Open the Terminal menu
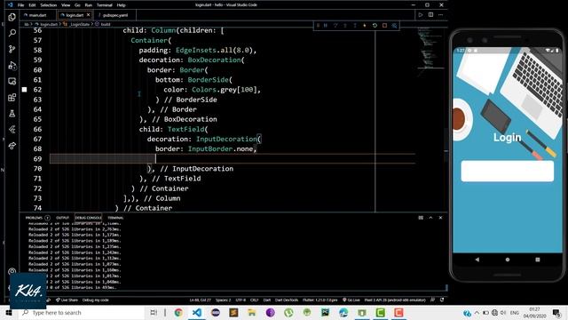 click(105, 5)
